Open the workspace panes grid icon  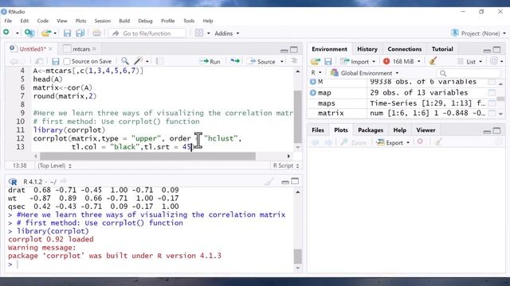pos(199,33)
